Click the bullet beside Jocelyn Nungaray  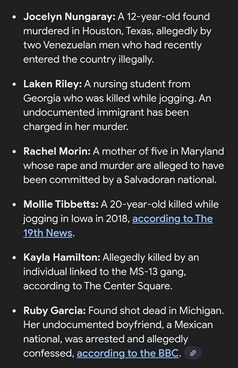pos(14,17)
